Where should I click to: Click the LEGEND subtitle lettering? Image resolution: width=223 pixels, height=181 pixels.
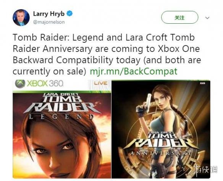pos(61,117)
